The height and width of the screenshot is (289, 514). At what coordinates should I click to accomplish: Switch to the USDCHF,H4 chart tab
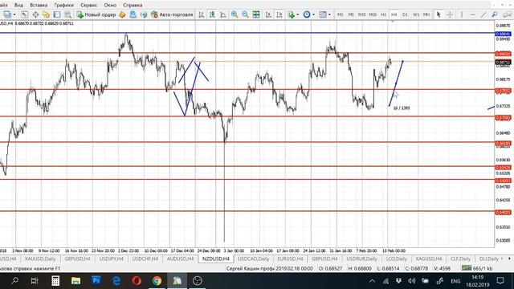(x=145, y=258)
